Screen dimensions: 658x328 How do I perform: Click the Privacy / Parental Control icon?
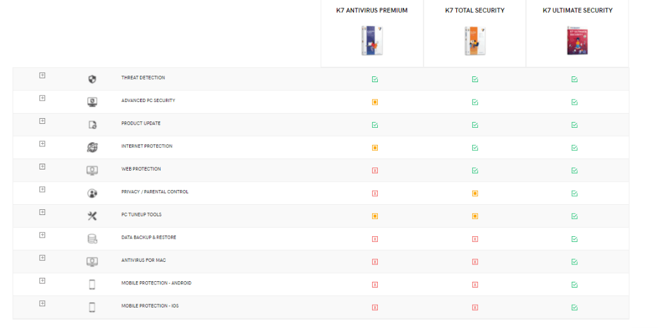click(92, 193)
